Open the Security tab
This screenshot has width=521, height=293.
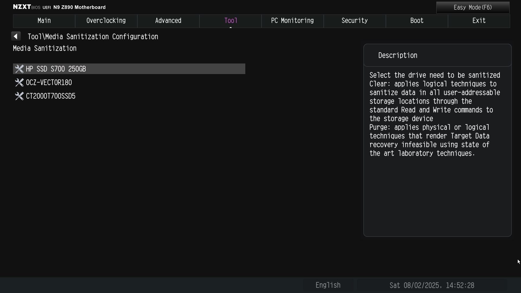pyautogui.click(x=355, y=21)
